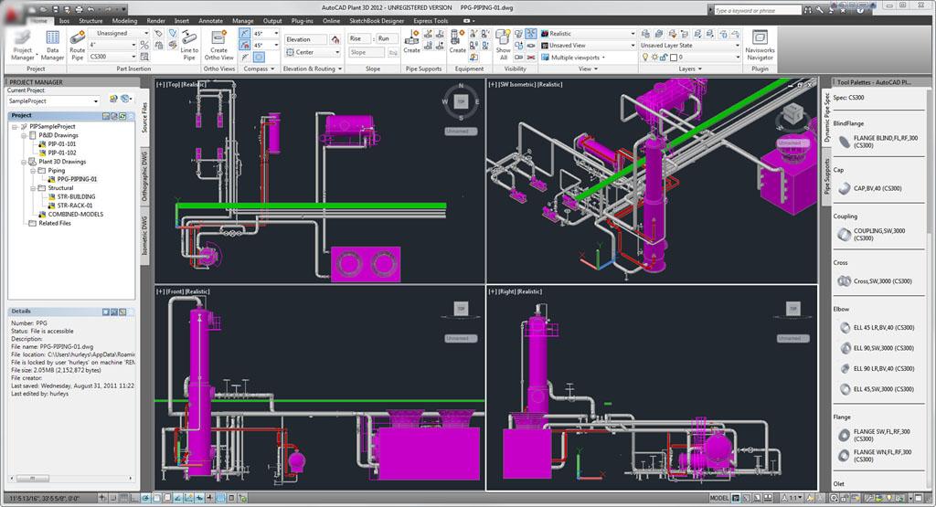Toggle the layer lightbulb on/off icon
936x507 pixels.
point(645,58)
